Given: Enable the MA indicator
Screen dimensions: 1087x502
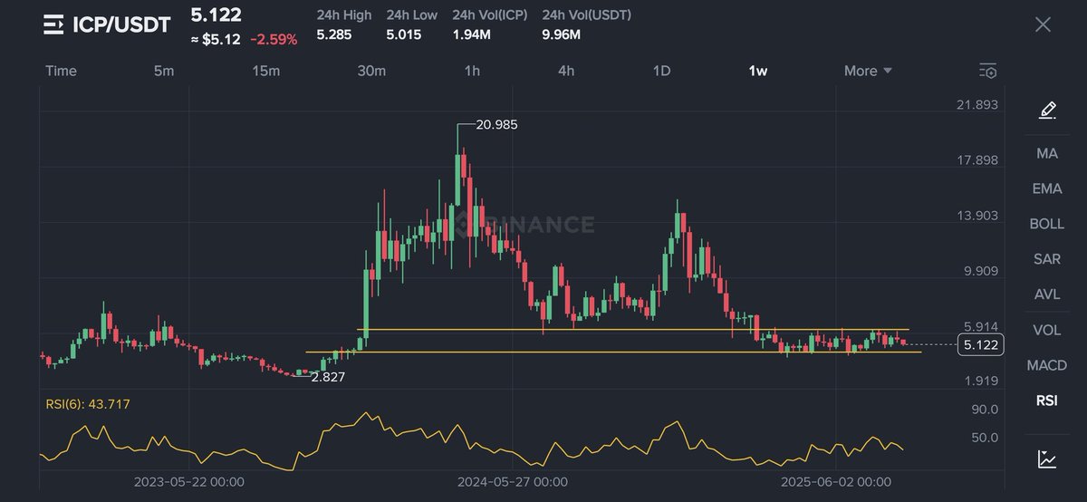Looking at the screenshot, I should click(x=1047, y=154).
